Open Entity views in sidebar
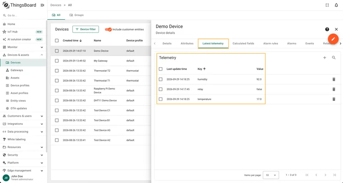The height and width of the screenshot is (183, 343). [x=23, y=100]
